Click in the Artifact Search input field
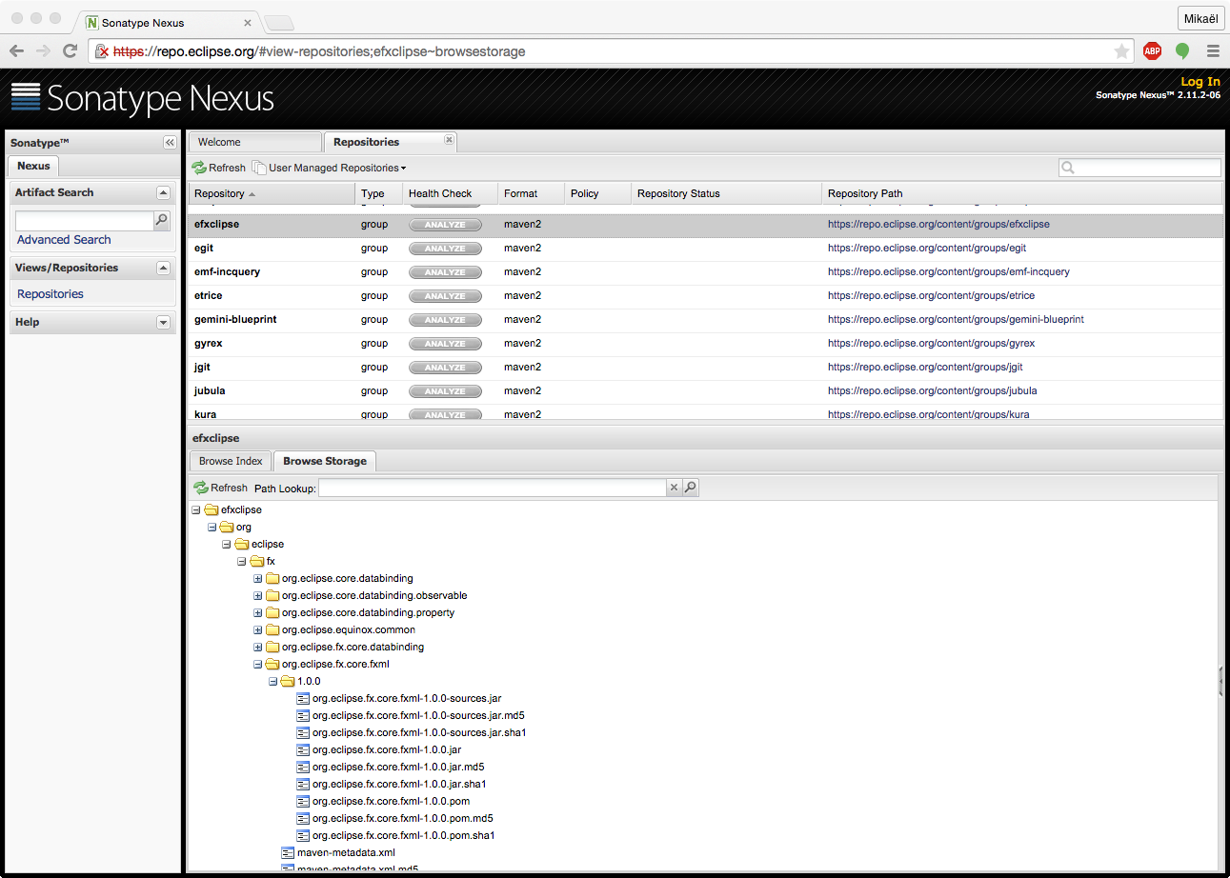Image resolution: width=1230 pixels, height=878 pixels. pyautogui.click(x=85, y=220)
